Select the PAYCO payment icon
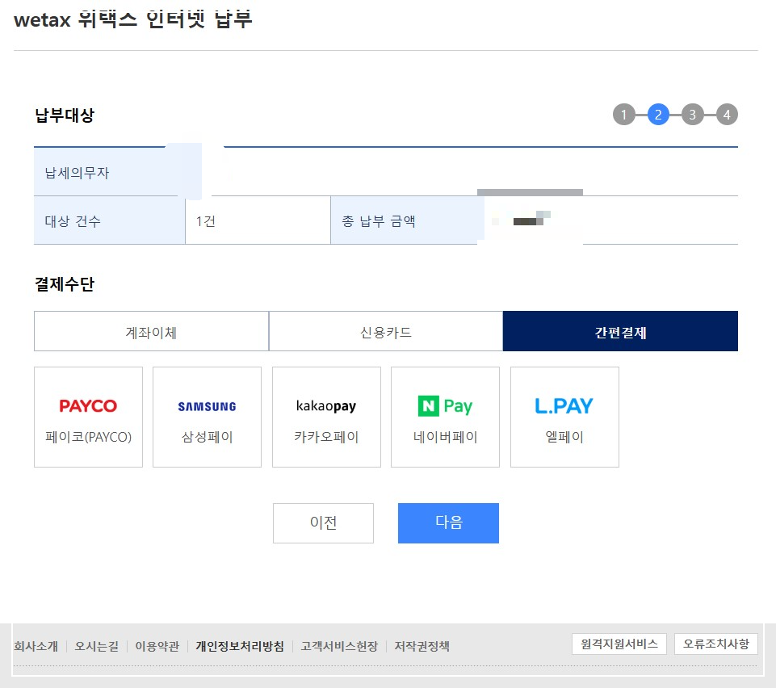Image resolution: width=776 pixels, height=688 pixels. [88, 417]
